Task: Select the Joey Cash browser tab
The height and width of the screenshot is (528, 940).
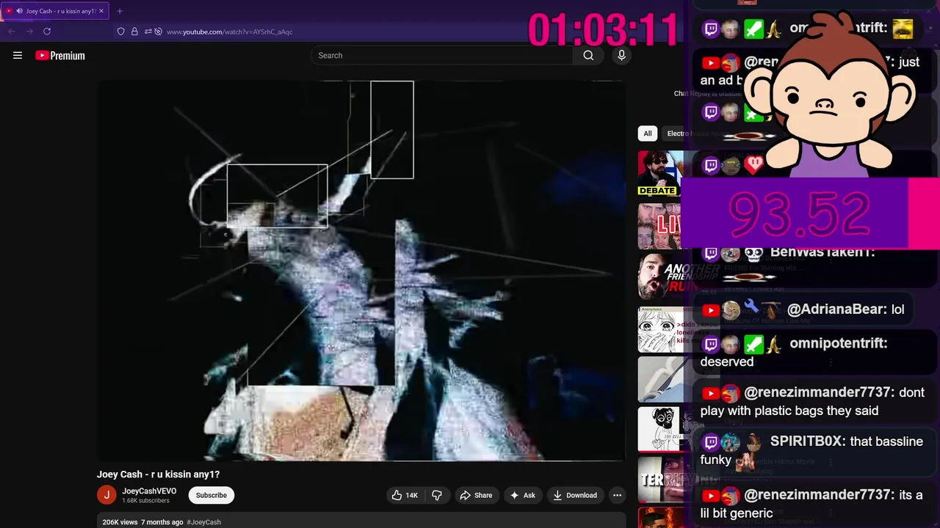Action: click(56, 11)
